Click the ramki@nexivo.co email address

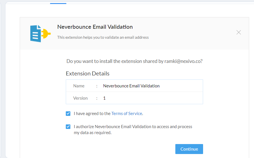(x=183, y=61)
